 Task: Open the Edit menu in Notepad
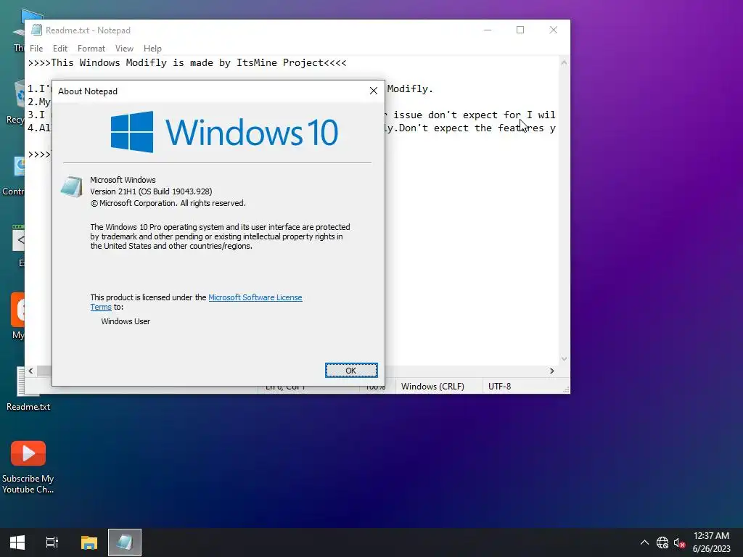(60, 49)
